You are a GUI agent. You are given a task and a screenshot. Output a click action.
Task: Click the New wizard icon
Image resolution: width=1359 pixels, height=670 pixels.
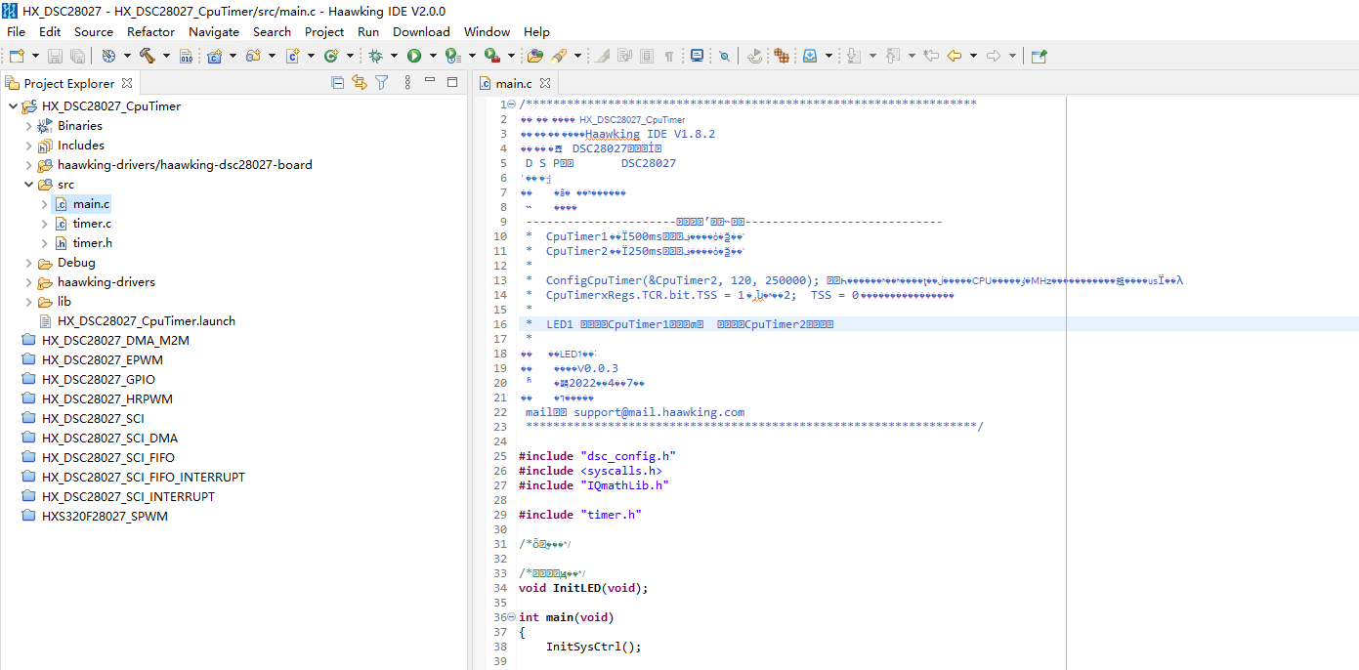[x=17, y=56]
